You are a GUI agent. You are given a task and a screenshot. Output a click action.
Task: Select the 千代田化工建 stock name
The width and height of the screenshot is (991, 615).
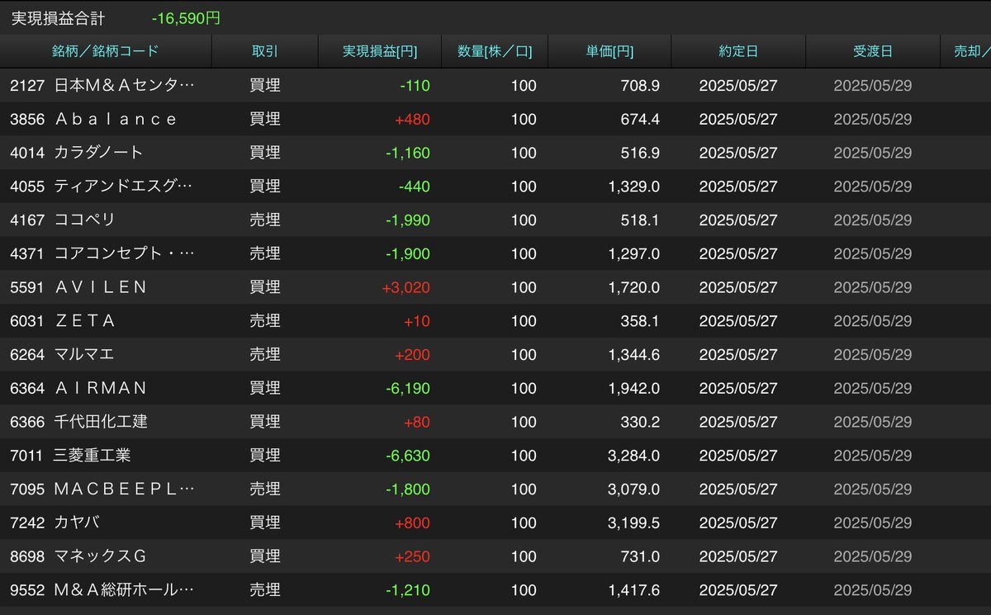click(x=101, y=422)
